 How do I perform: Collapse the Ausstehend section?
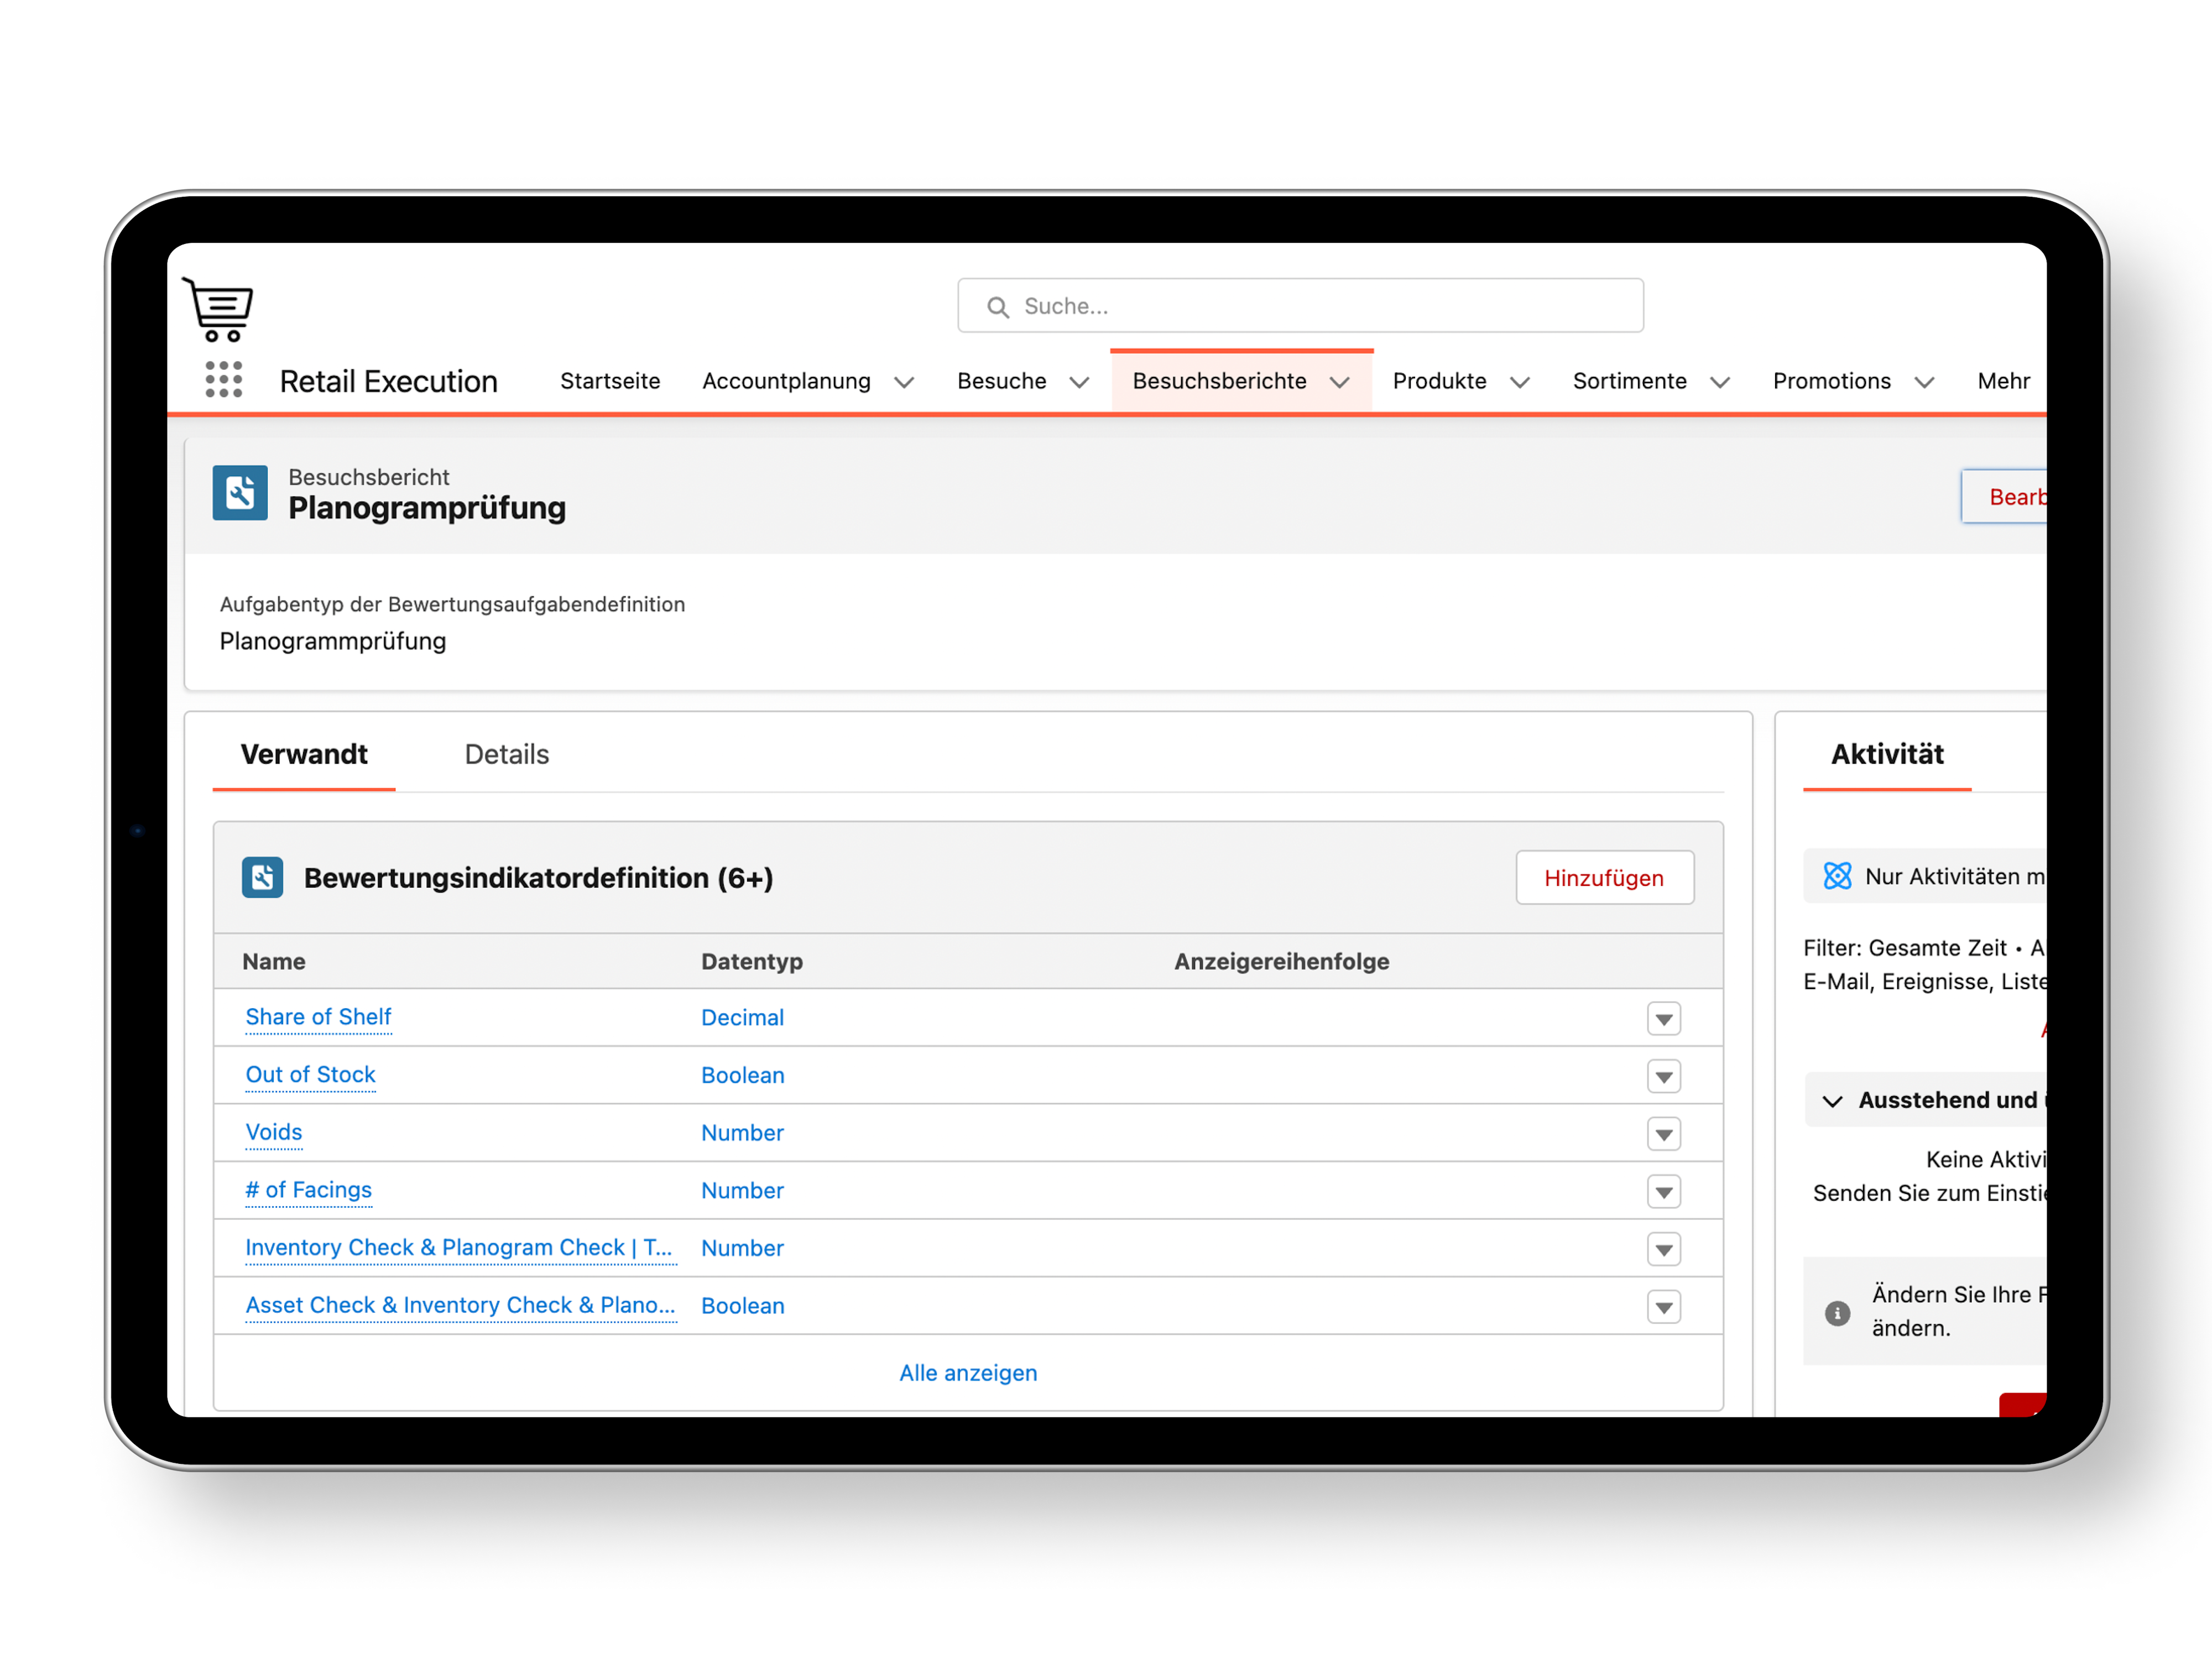[x=1832, y=1101]
